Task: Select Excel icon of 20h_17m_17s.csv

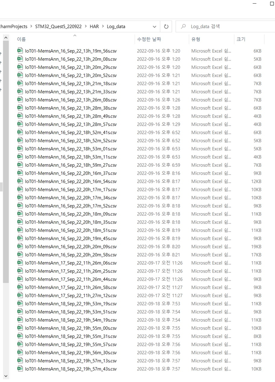Action: pyautogui.click(x=20, y=189)
